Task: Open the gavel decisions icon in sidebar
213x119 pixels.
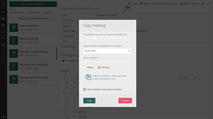Action: [3, 38]
